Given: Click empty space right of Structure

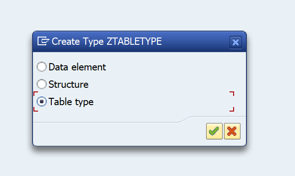Looking at the screenshot, I should coord(165,84).
